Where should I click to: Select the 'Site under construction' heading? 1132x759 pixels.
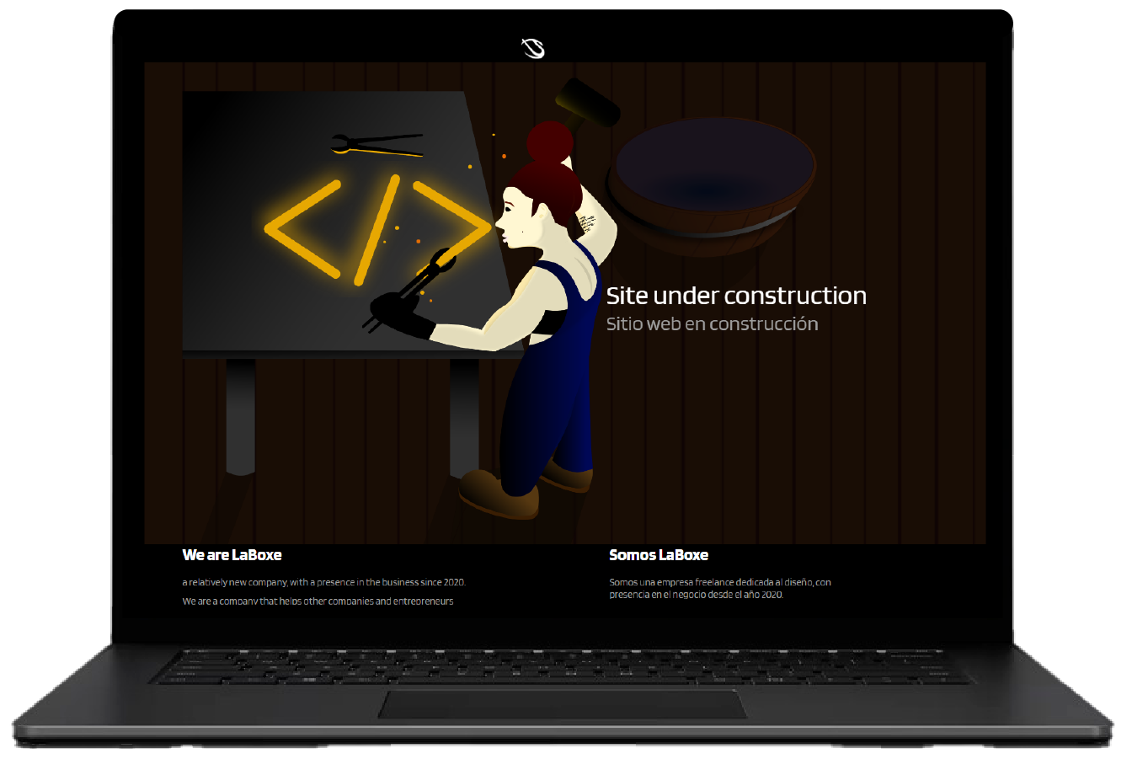point(736,296)
